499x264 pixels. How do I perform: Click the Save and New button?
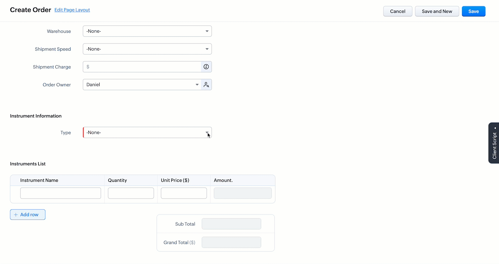pyautogui.click(x=437, y=11)
